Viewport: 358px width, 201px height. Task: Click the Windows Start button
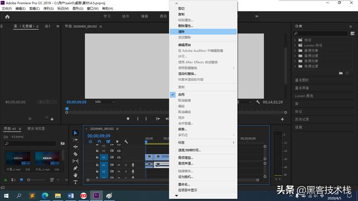[6, 195]
